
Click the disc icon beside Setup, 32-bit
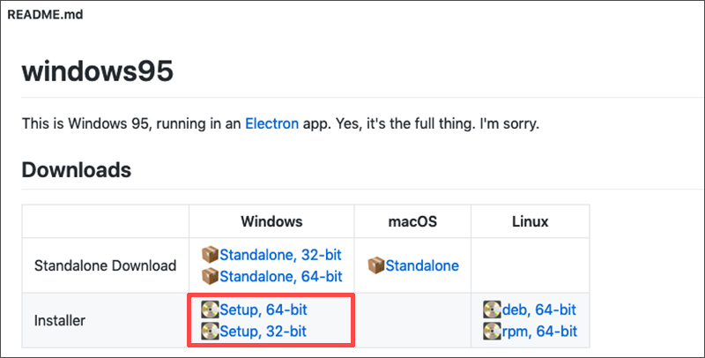point(210,331)
